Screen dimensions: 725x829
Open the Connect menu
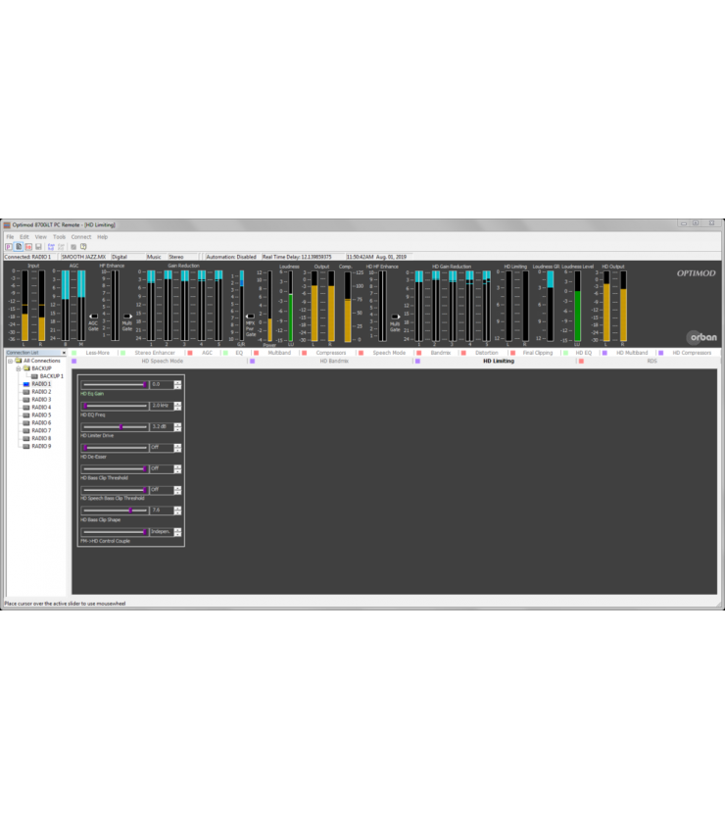80,236
